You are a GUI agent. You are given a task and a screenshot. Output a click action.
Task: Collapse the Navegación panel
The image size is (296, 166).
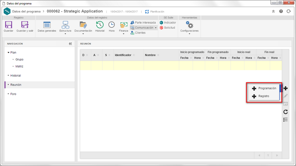[70, 44]
